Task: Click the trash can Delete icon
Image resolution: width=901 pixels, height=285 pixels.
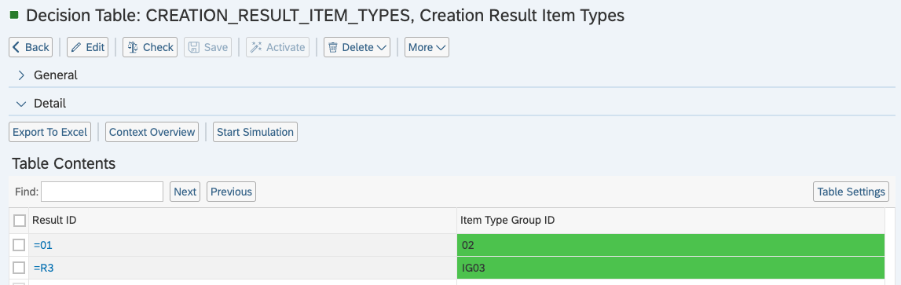Action: 333,47
